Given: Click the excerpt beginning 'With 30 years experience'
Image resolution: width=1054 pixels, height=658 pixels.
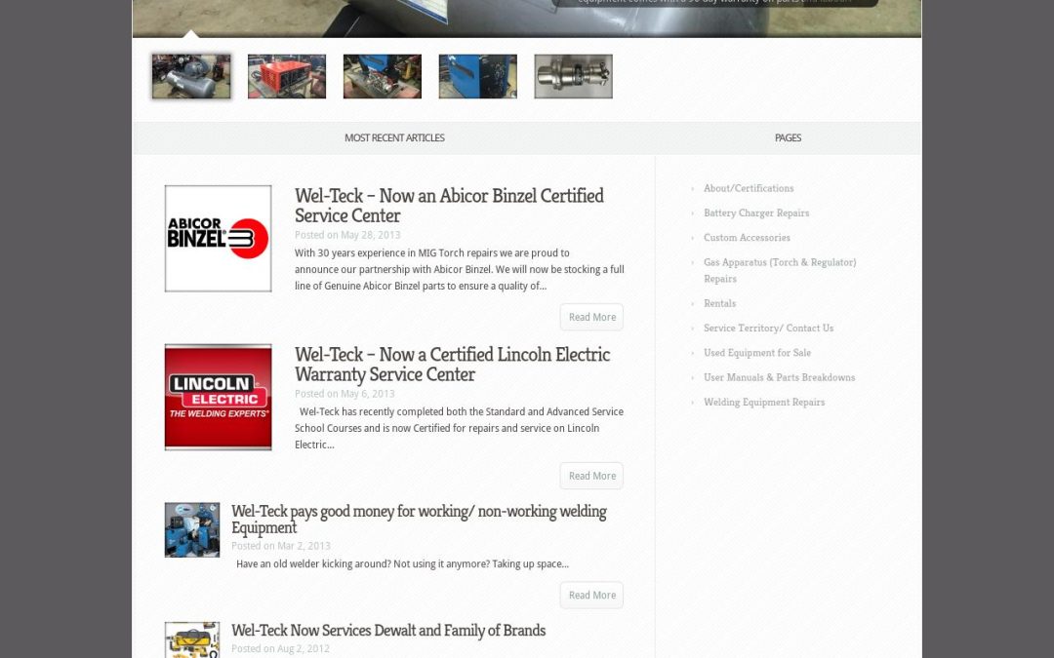Looking at the screenshot, I should click(x=459, y=269).
